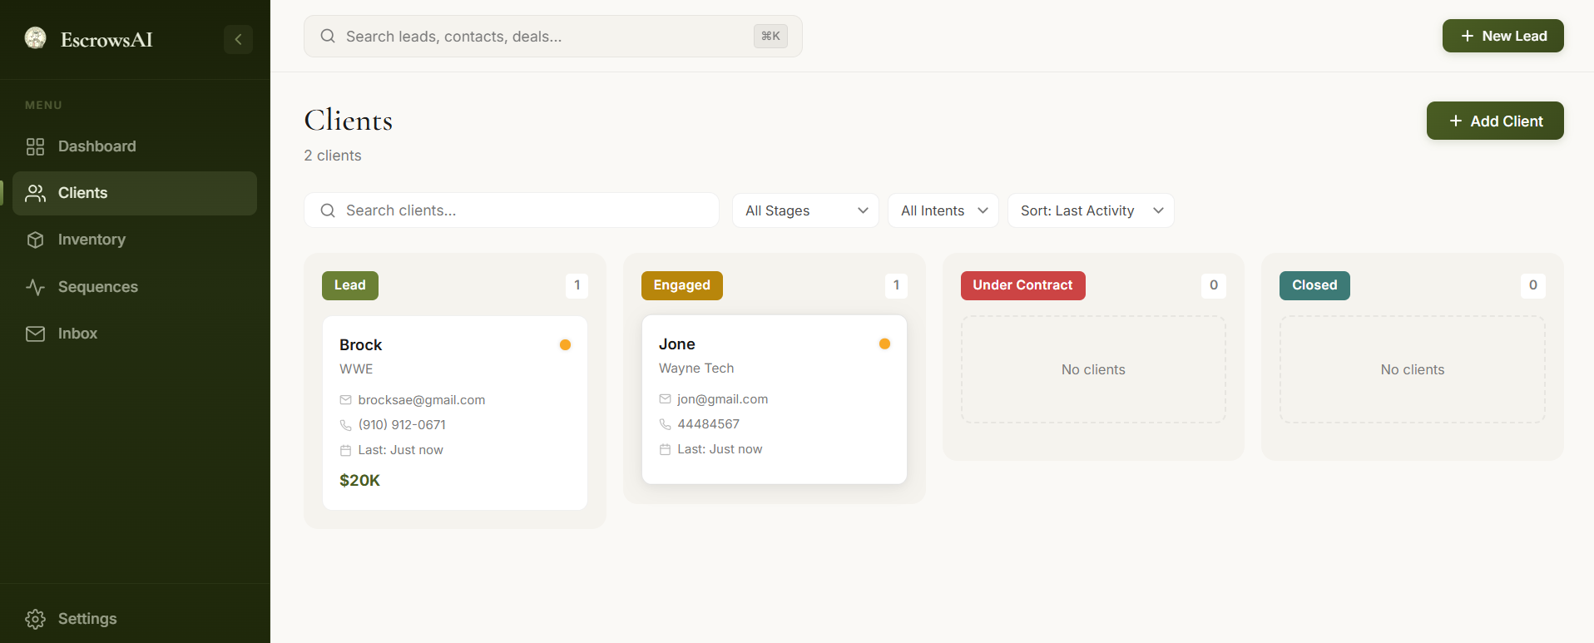Click the calendar icon on Jone's card

[665, 449]
